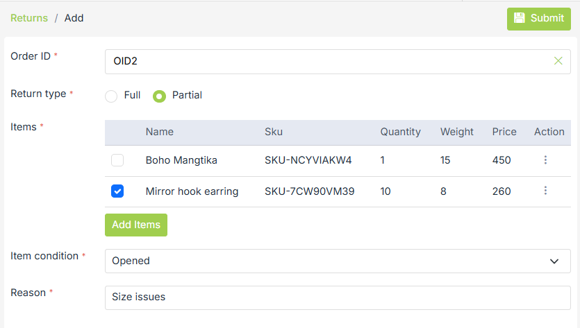
Task: Select the Full return type radio
Action: [x=111, y=96]
